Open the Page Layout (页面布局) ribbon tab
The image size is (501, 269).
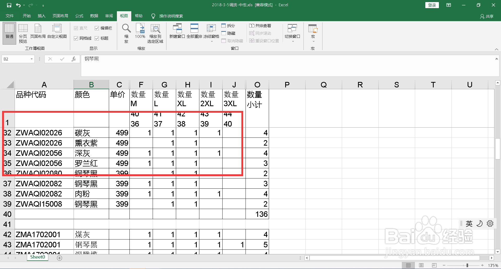[x=60, y=16]
